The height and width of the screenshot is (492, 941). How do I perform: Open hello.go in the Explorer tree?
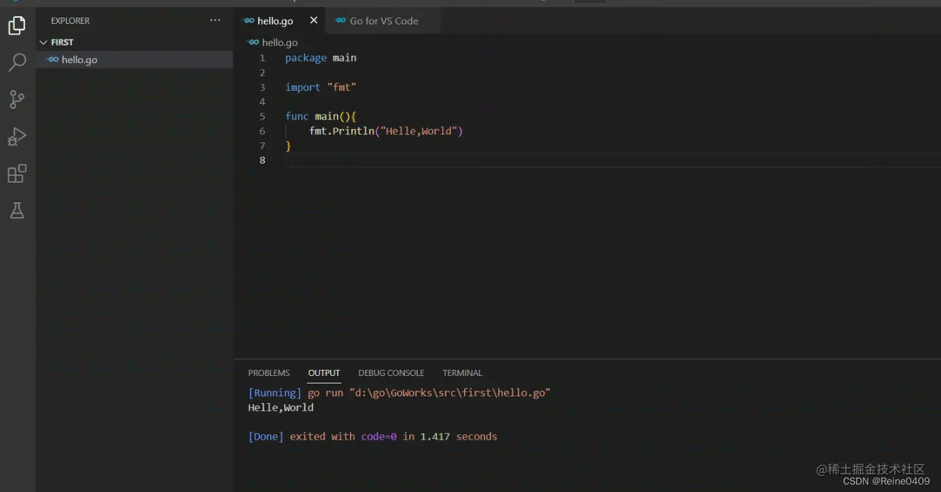pos(135,60)
